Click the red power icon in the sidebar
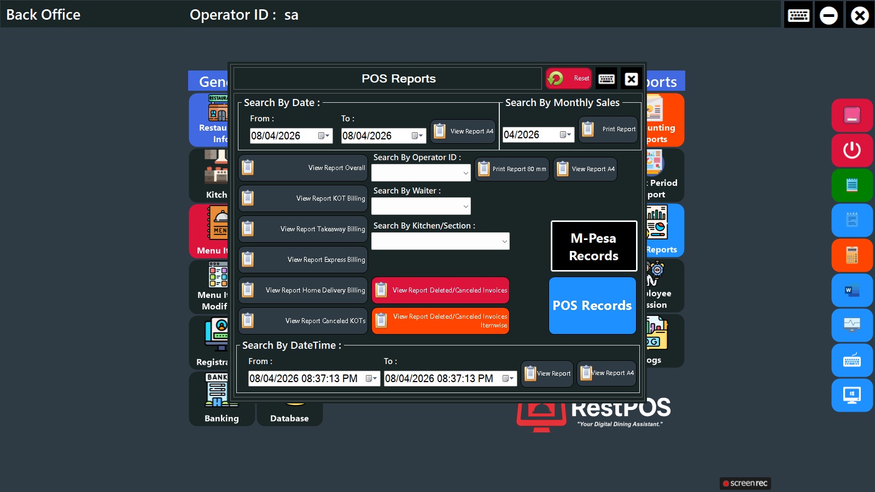Viewport: 875px width, 492px height. [852, 150]
